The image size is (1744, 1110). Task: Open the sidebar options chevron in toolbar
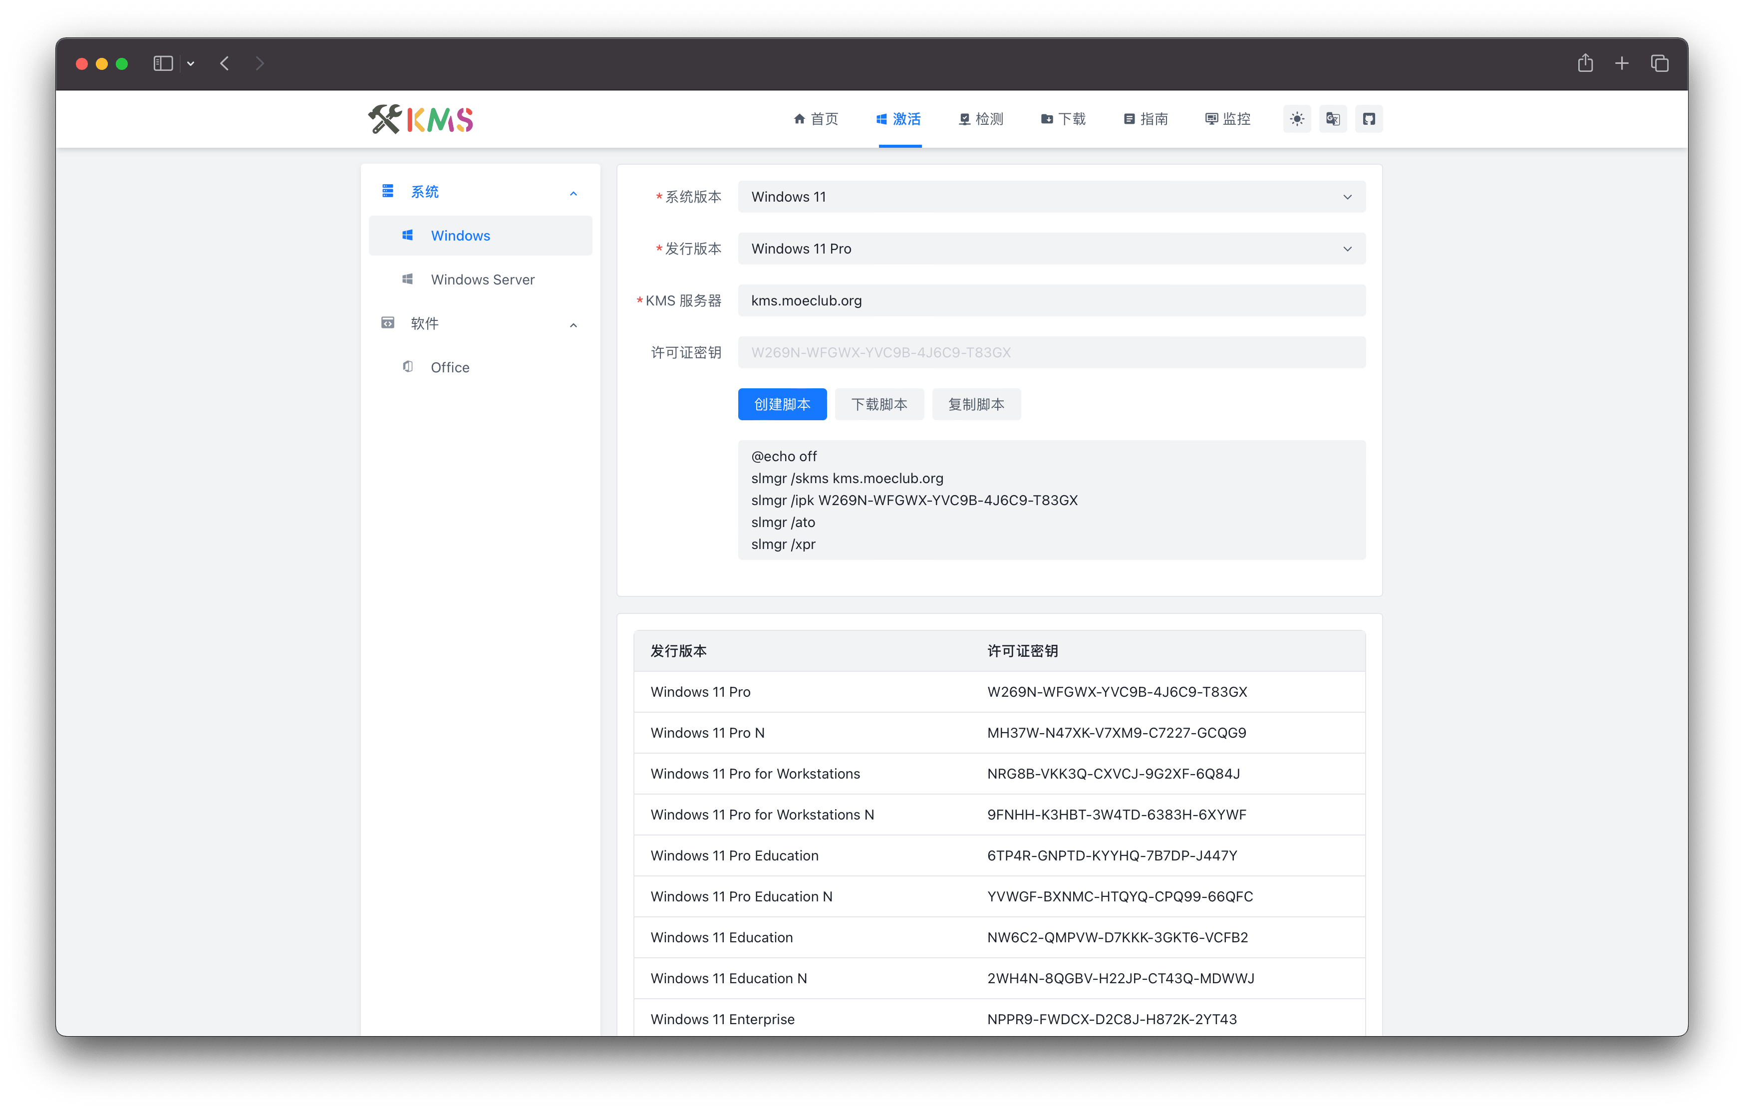(191, 64)
